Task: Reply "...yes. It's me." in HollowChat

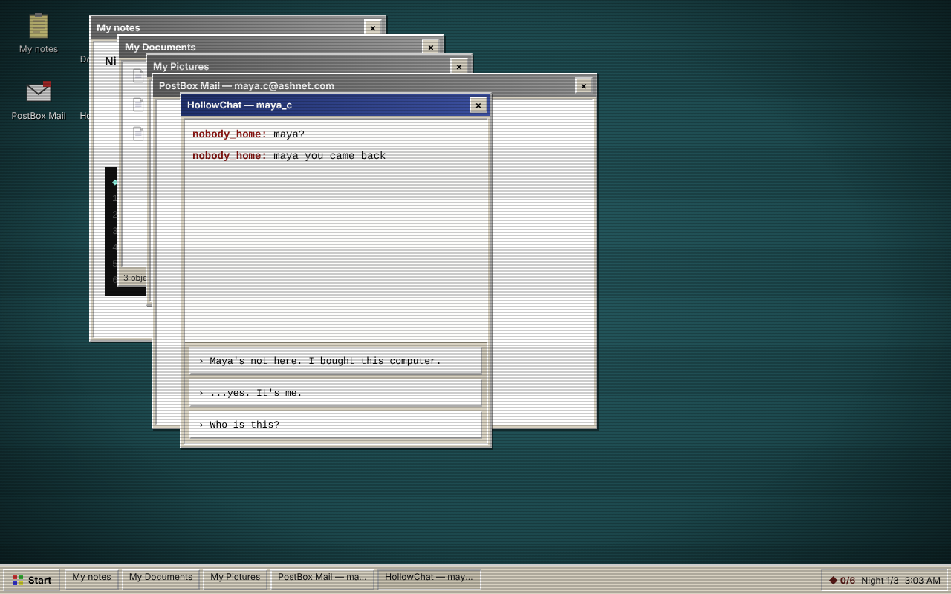Action: 335,393
